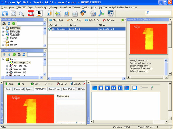This screenshot has width=173, height=129.
Task: Expand the Genres (1) tree node
Action: point(7,69)
